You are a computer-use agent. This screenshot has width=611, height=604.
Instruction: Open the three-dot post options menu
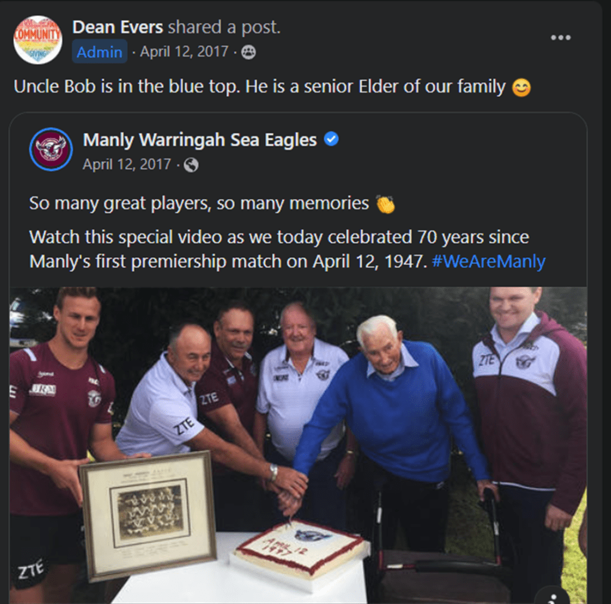[560, 38]
